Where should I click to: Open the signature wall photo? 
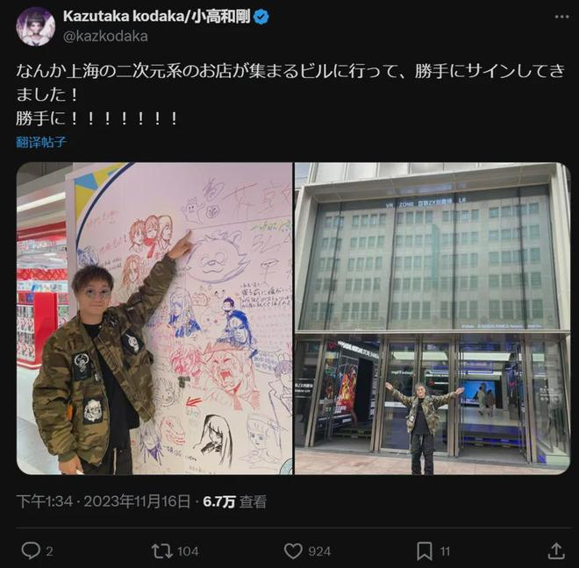(154, 318)
